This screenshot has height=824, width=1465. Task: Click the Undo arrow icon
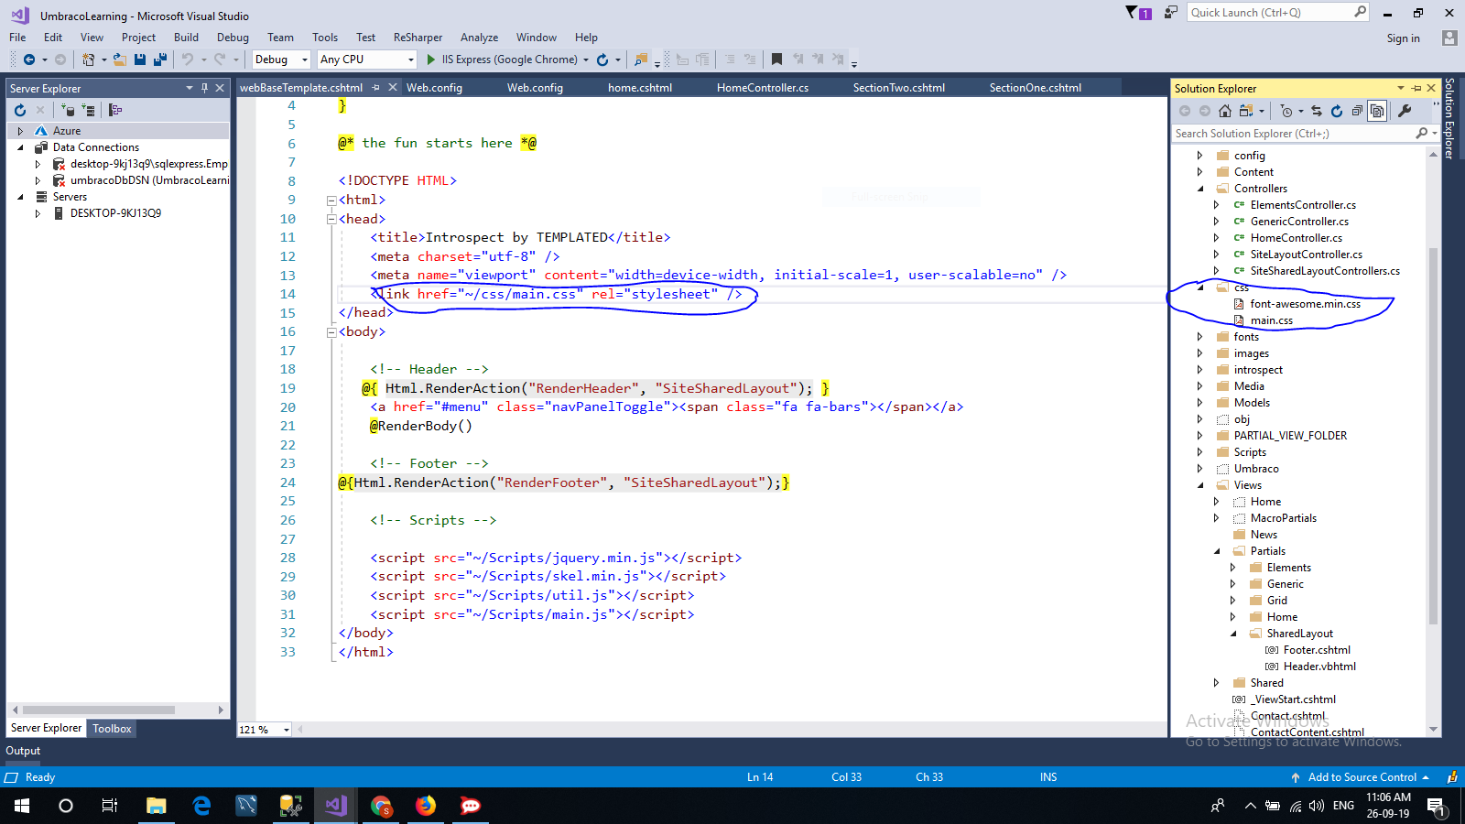187,60
